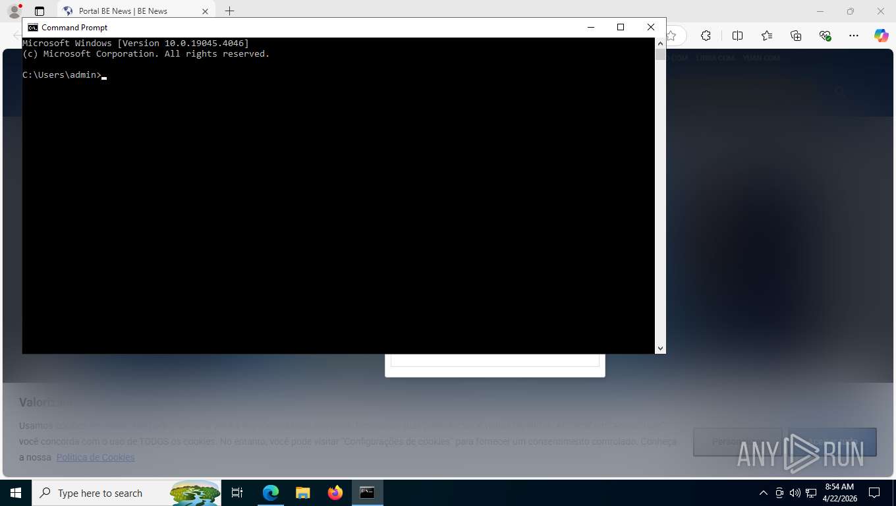Show hidden system tray icons

(764, 493)
